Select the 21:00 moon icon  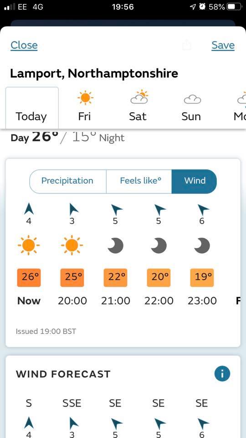115,245
